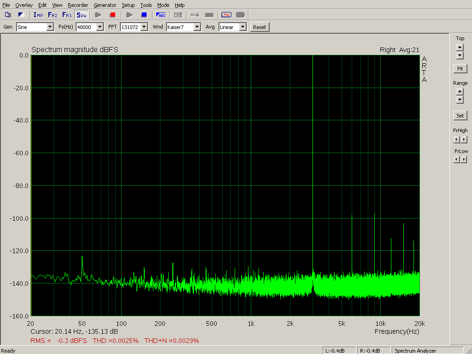Open the Mode menu
Screen dimensions: 472x354
[x=163, y=5]
